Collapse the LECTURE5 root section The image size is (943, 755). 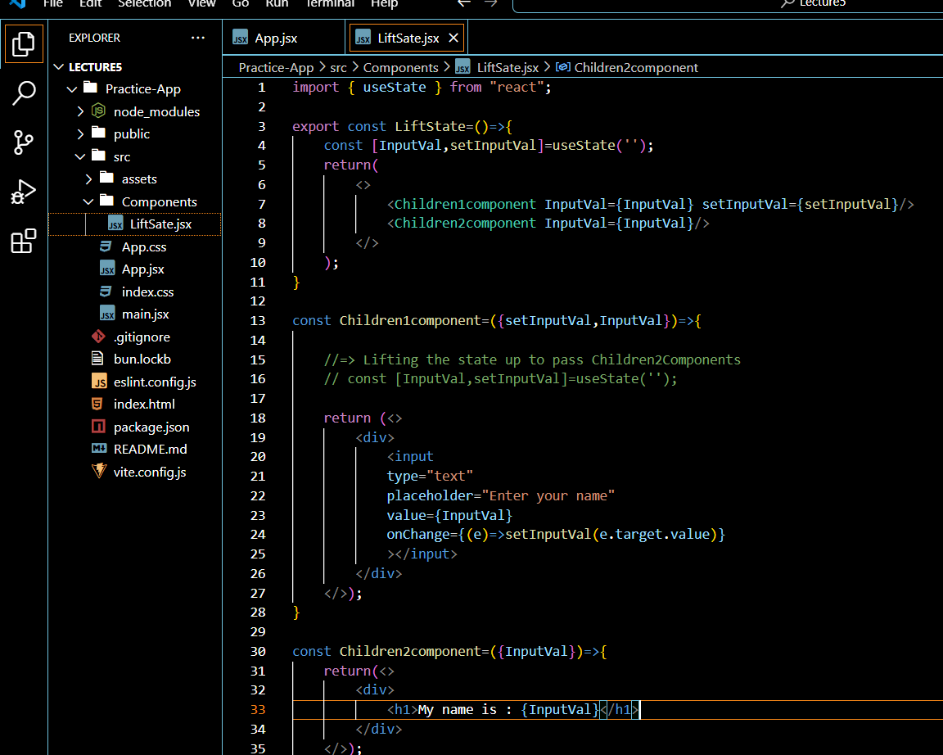pyautogui.click(x=59, y=67)
